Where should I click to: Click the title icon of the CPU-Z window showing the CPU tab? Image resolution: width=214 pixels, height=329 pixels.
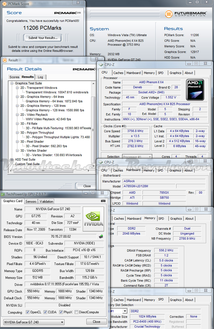(x=101, y=65)
